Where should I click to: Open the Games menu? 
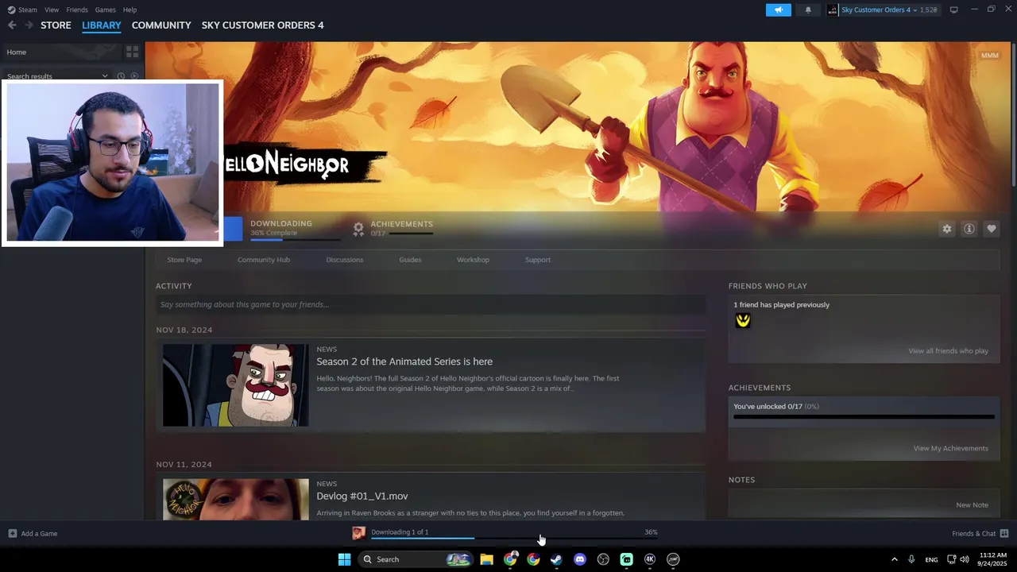pos(105,10)
